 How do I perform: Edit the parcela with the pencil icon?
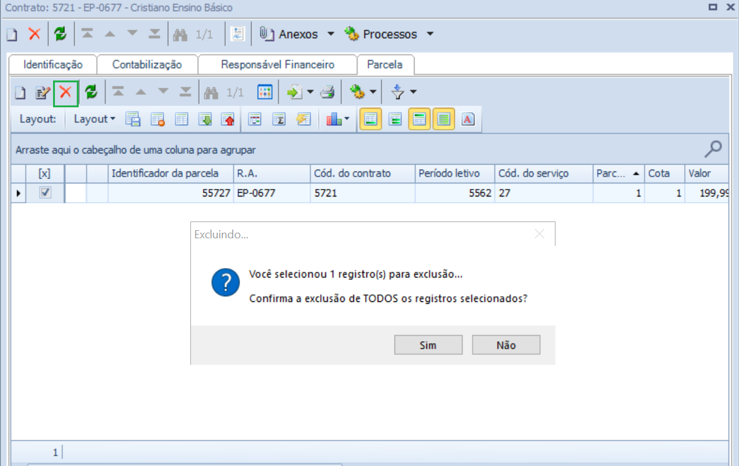43,92
